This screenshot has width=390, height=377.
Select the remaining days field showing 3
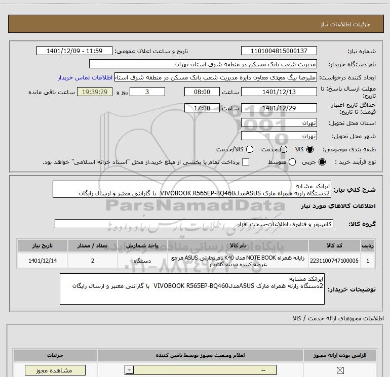(147, 92)
